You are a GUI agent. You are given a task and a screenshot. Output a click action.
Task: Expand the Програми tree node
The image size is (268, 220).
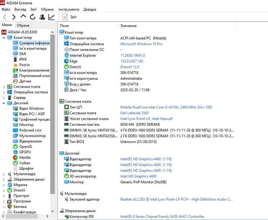coord(4,201)
